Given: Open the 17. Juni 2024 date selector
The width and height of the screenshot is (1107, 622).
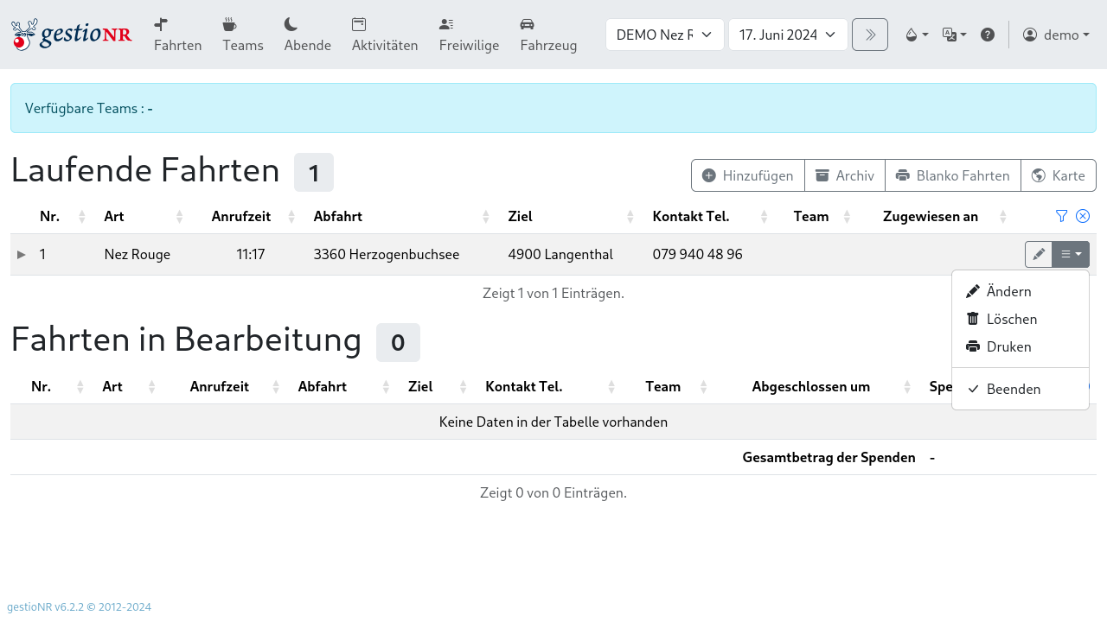Looking at the screenshot, I should tap(787, 35).
